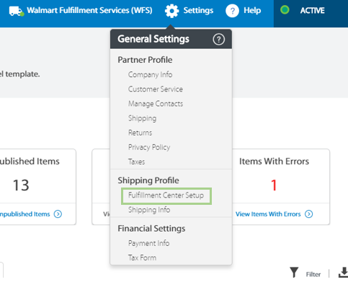Open Manage Contacts
The image size is (348, 282).
156,104
